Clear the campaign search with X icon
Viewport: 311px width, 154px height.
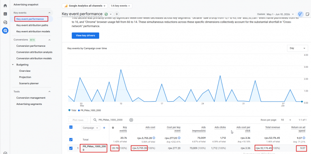click(131, 120)
